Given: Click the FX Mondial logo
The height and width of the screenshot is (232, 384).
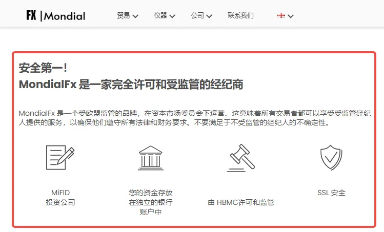Looking at the screenshot, I should click(x=56, y=16).
